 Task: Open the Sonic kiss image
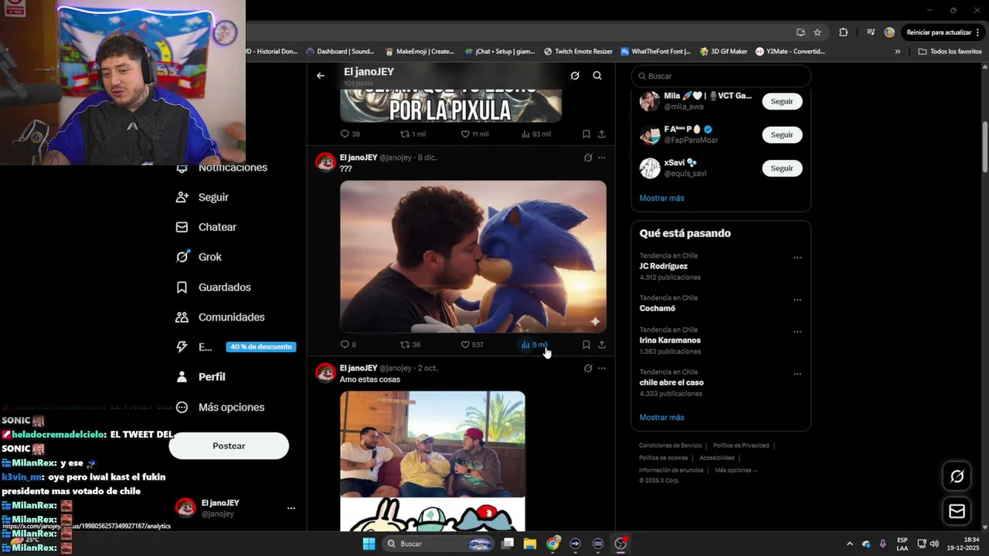473,256
